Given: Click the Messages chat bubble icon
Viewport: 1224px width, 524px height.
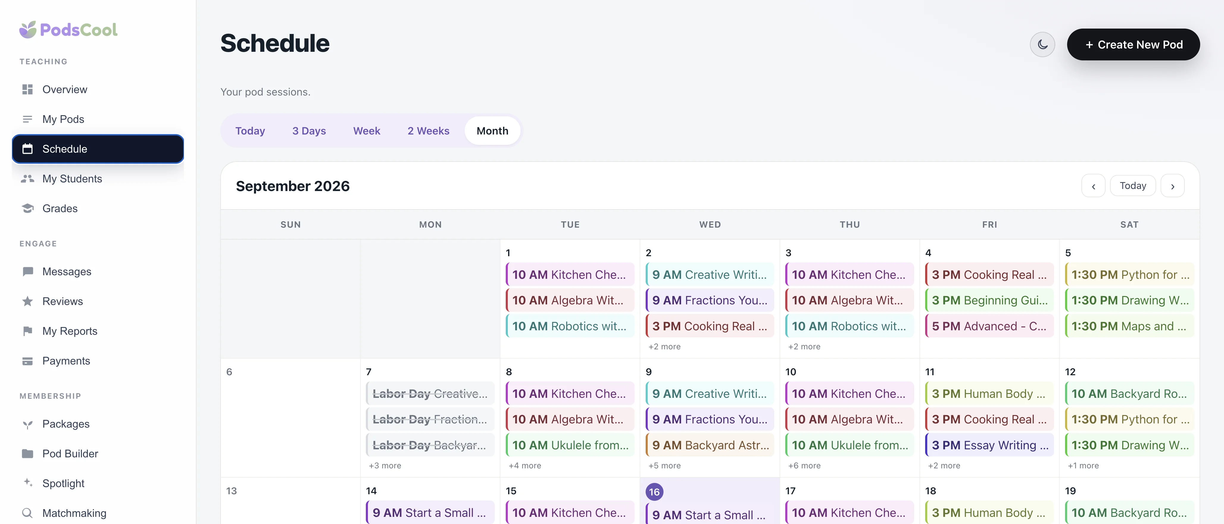Looking at the screenshot, I should [28, 272].
